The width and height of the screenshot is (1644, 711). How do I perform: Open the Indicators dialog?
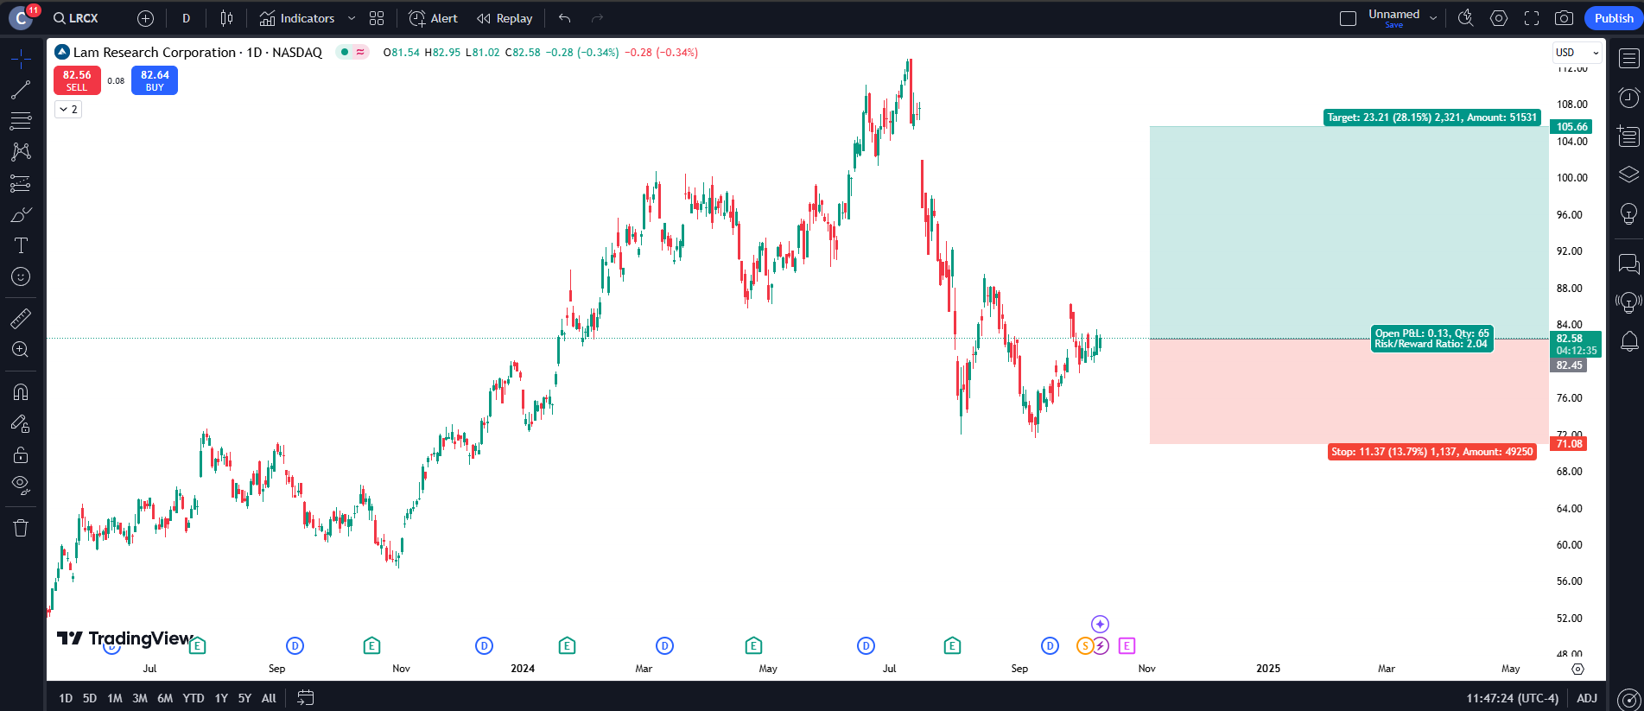pyautogui.click(x=297, y=18)
